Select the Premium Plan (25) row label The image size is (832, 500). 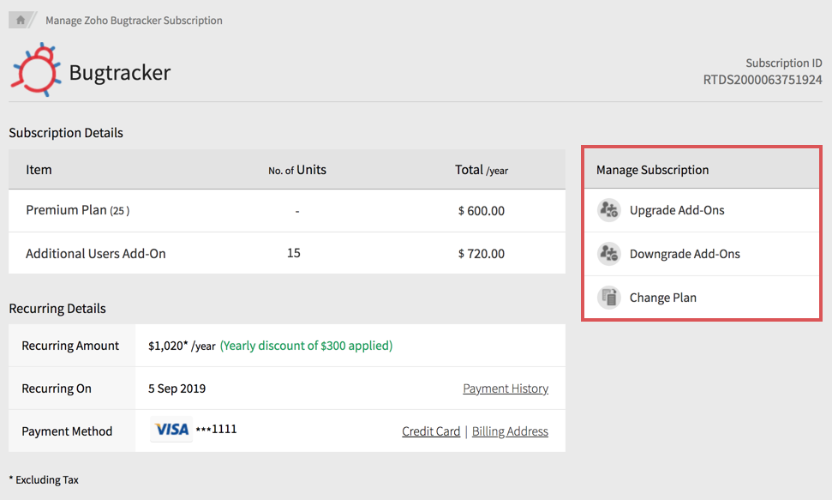[x=77, y=210]
